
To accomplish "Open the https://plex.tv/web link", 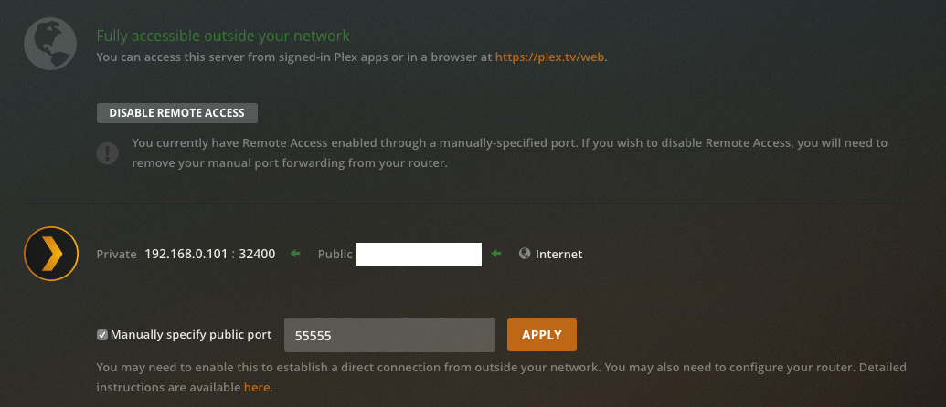I will 549,57.
